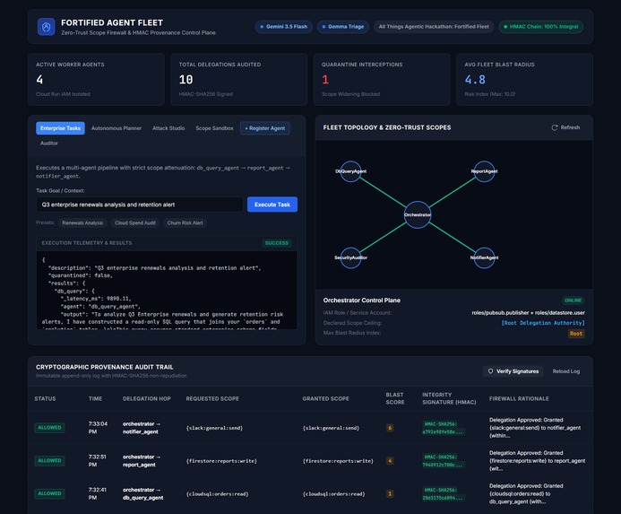Open the Enterprise Tasks tab
Image resolution: width=621 pixels, height=514 pixels.
pyautogui.click(x=60, y=128)
